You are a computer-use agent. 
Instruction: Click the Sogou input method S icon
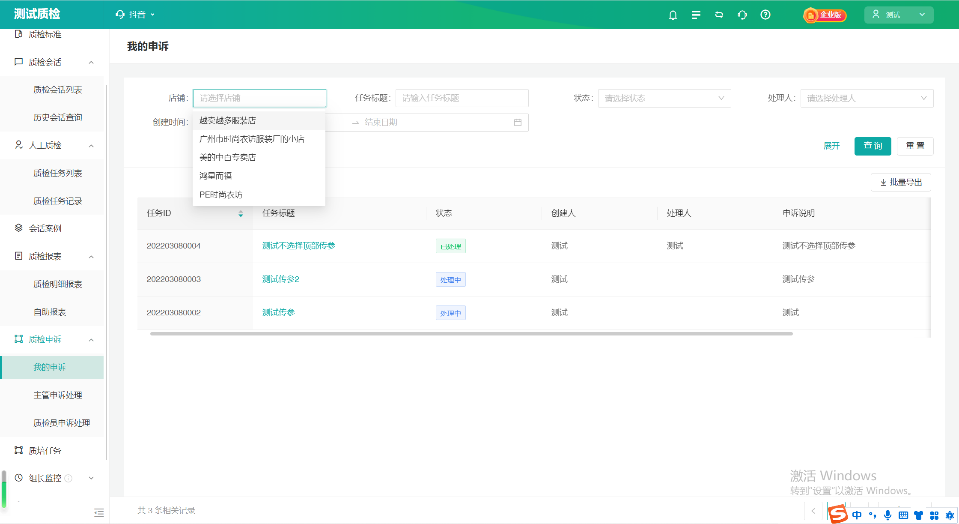pos(838,514)
